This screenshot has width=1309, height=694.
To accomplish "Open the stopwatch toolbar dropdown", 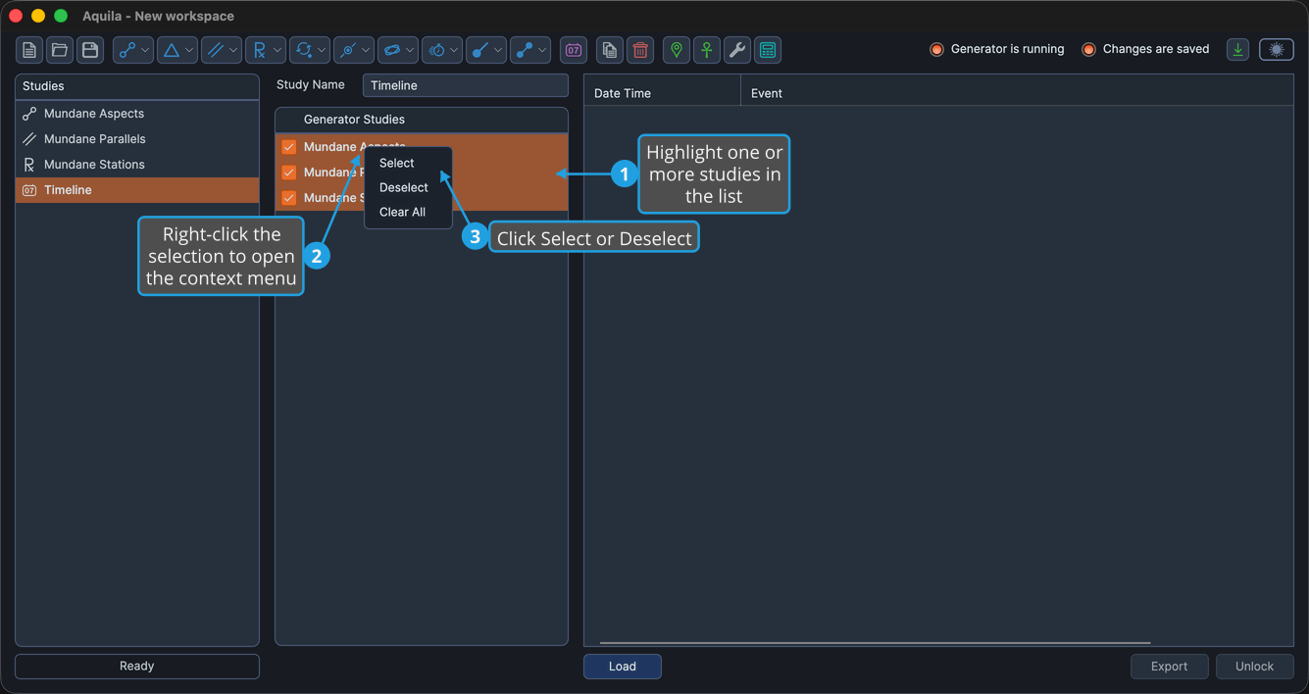I will pos(442,50).
